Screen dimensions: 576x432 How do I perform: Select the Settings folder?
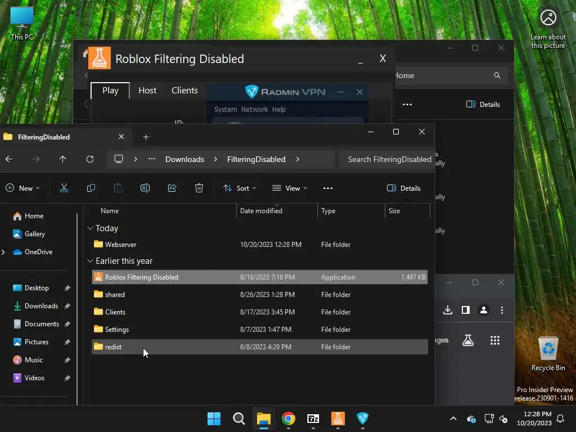[260, 330]
